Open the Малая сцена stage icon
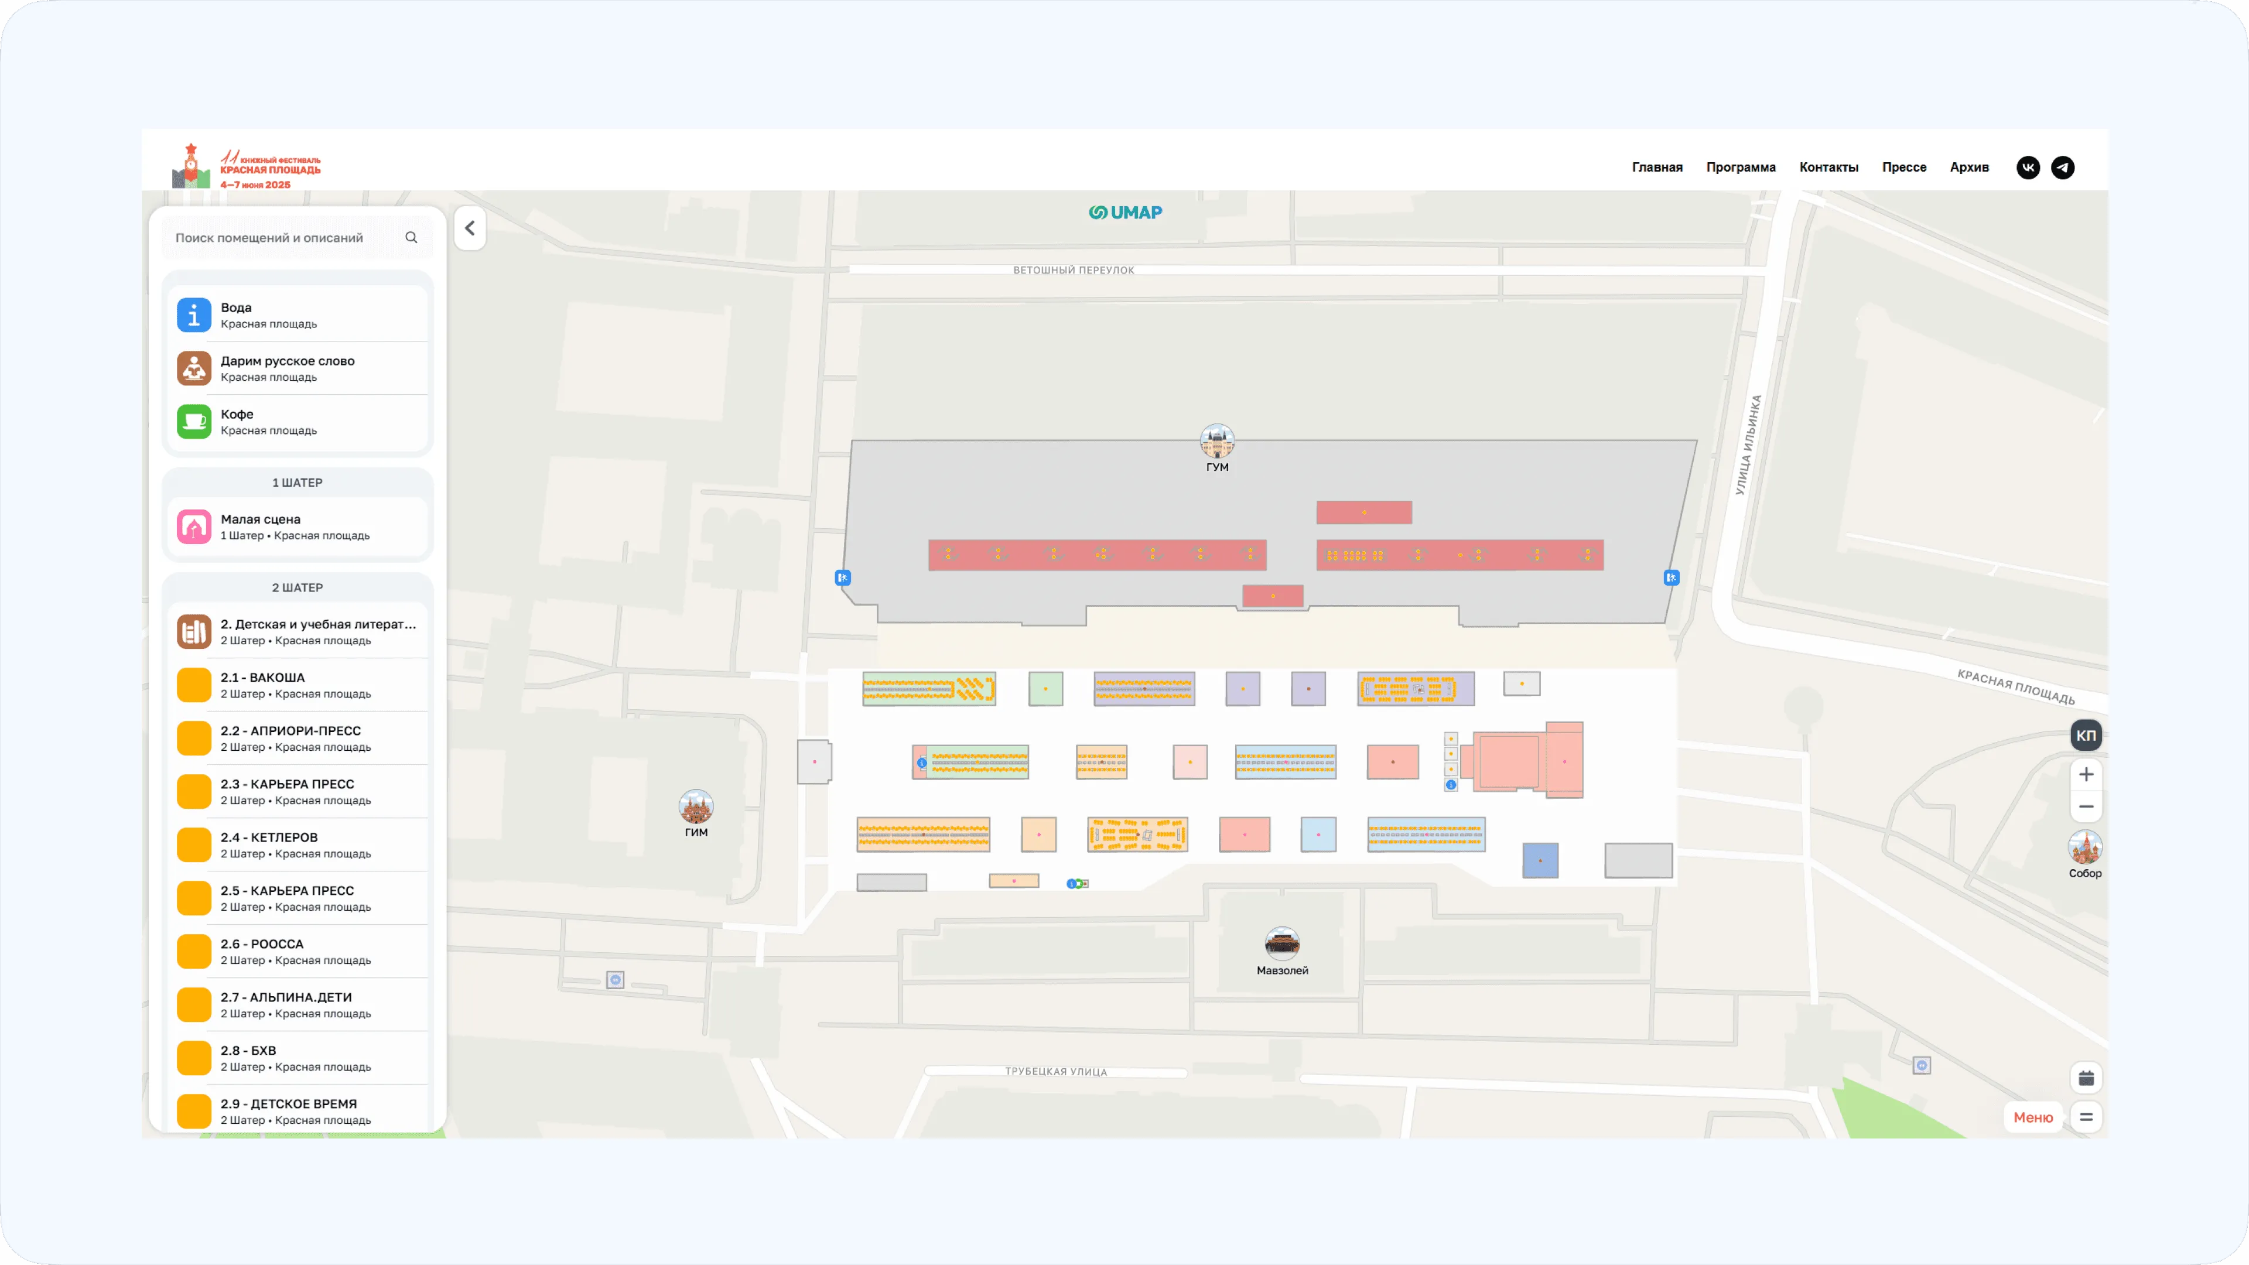 [x=194, y=527]
